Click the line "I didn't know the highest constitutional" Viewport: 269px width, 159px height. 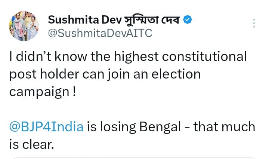tap(128, 56)
